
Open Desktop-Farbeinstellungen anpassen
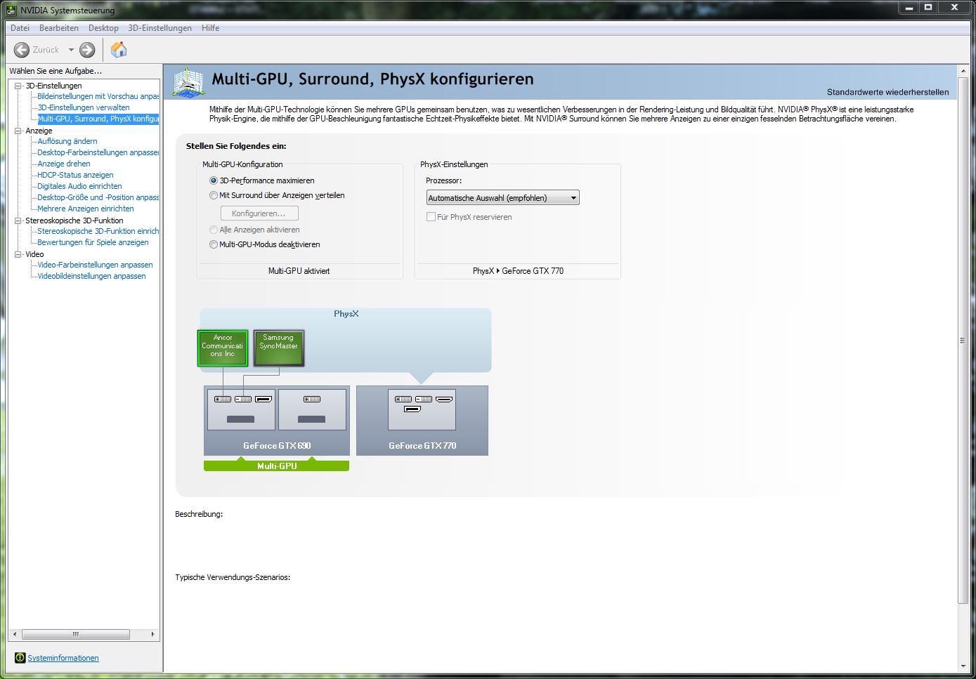(x=98, y=152)
